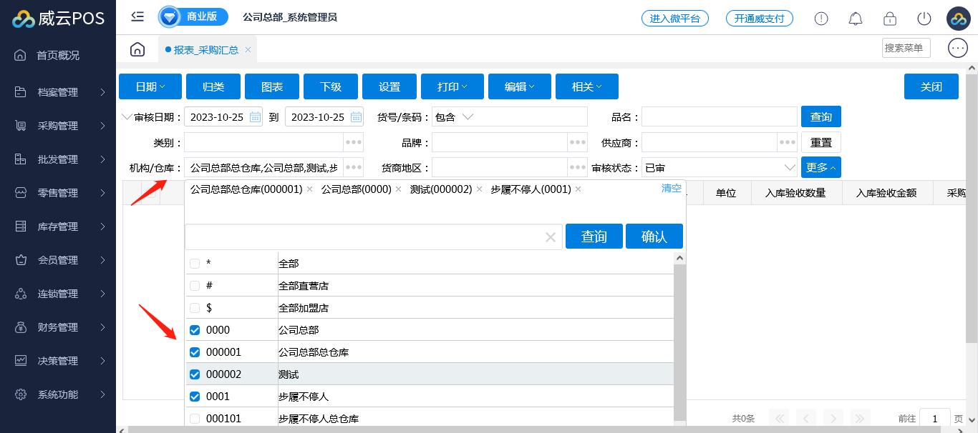Open 库存管理 sidebar menu
The height and width of the screenshot is (433, 978).
pyautogui.click(x=58, y=227)
